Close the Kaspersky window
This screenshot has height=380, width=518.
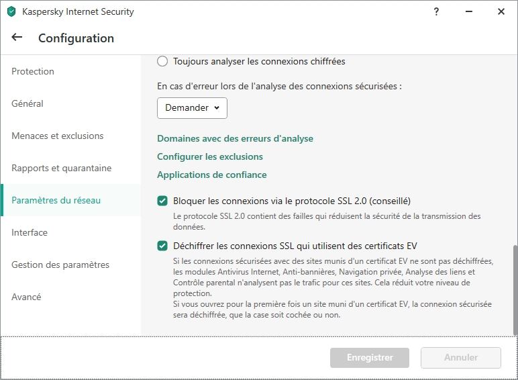[501, 11]
